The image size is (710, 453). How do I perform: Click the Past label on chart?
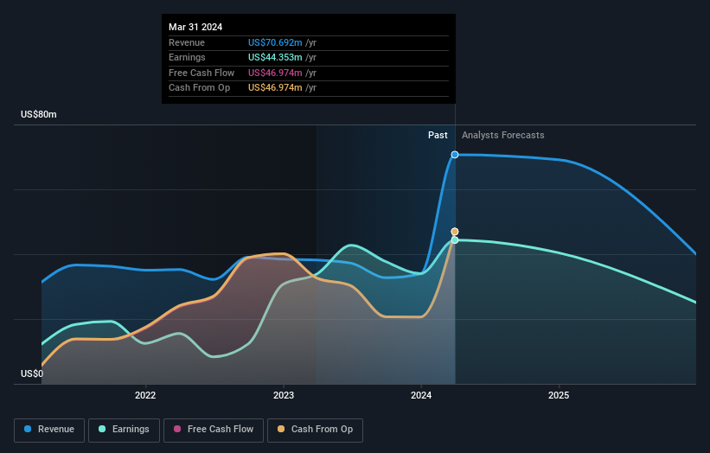pyautogui.click(x=438, y=136)
